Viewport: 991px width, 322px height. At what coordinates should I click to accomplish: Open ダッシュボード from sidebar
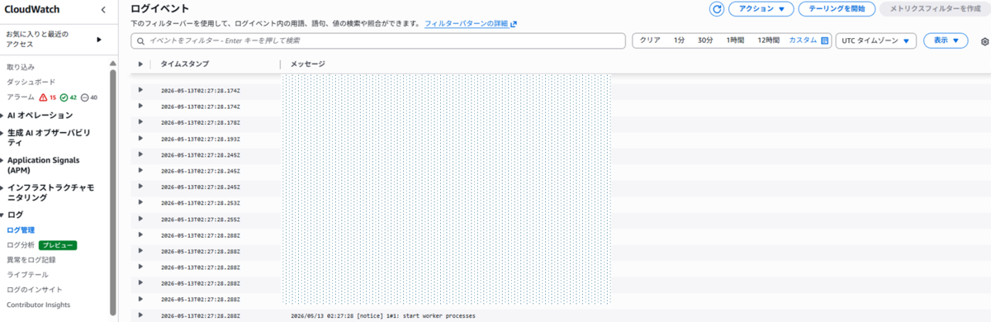point(31,83)
